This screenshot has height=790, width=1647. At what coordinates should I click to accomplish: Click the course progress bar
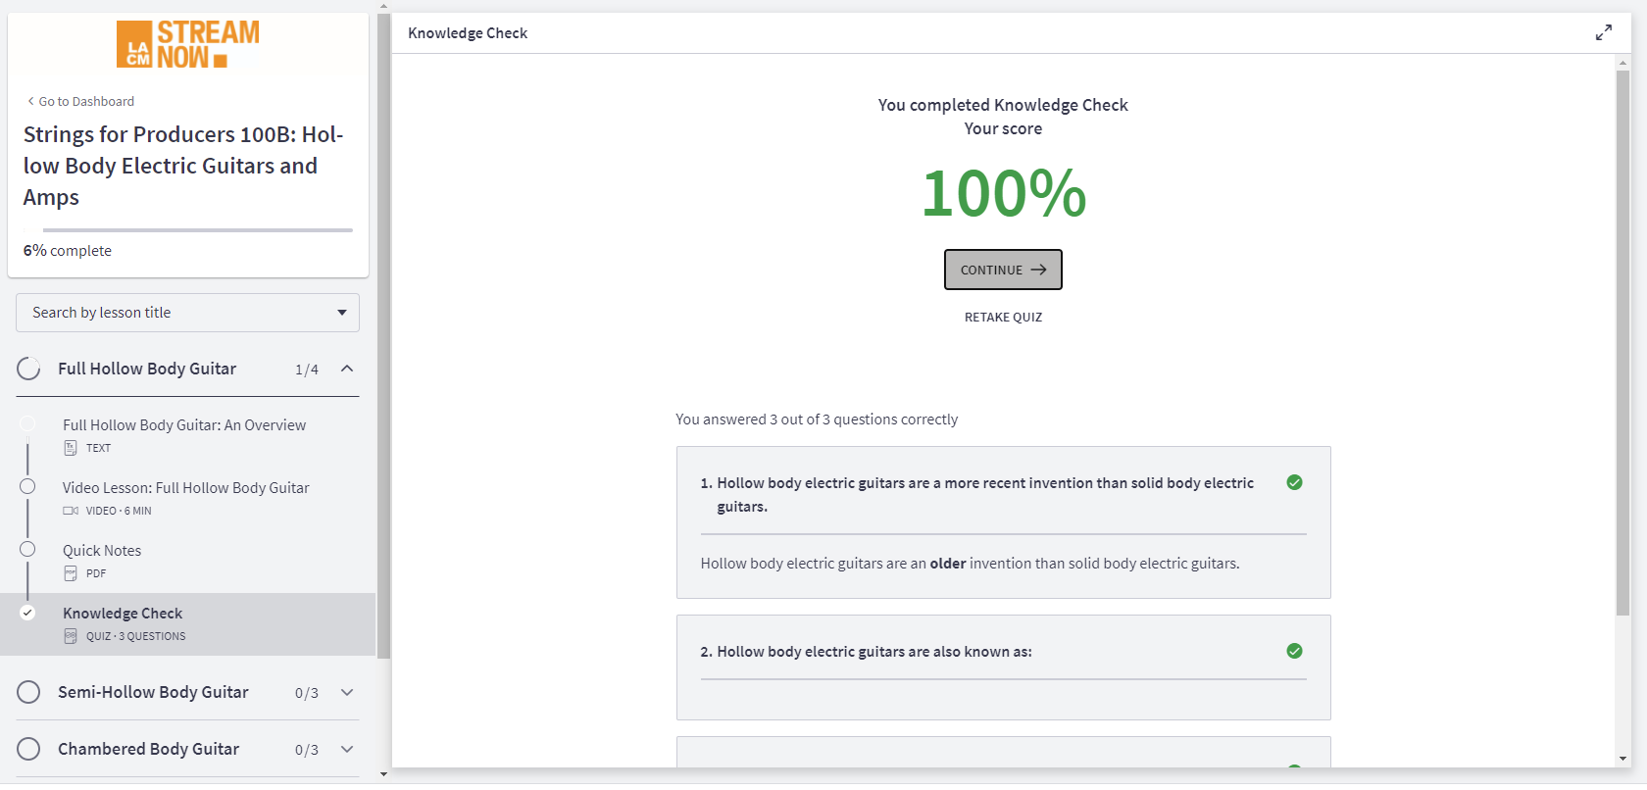(x=188, y=230)
